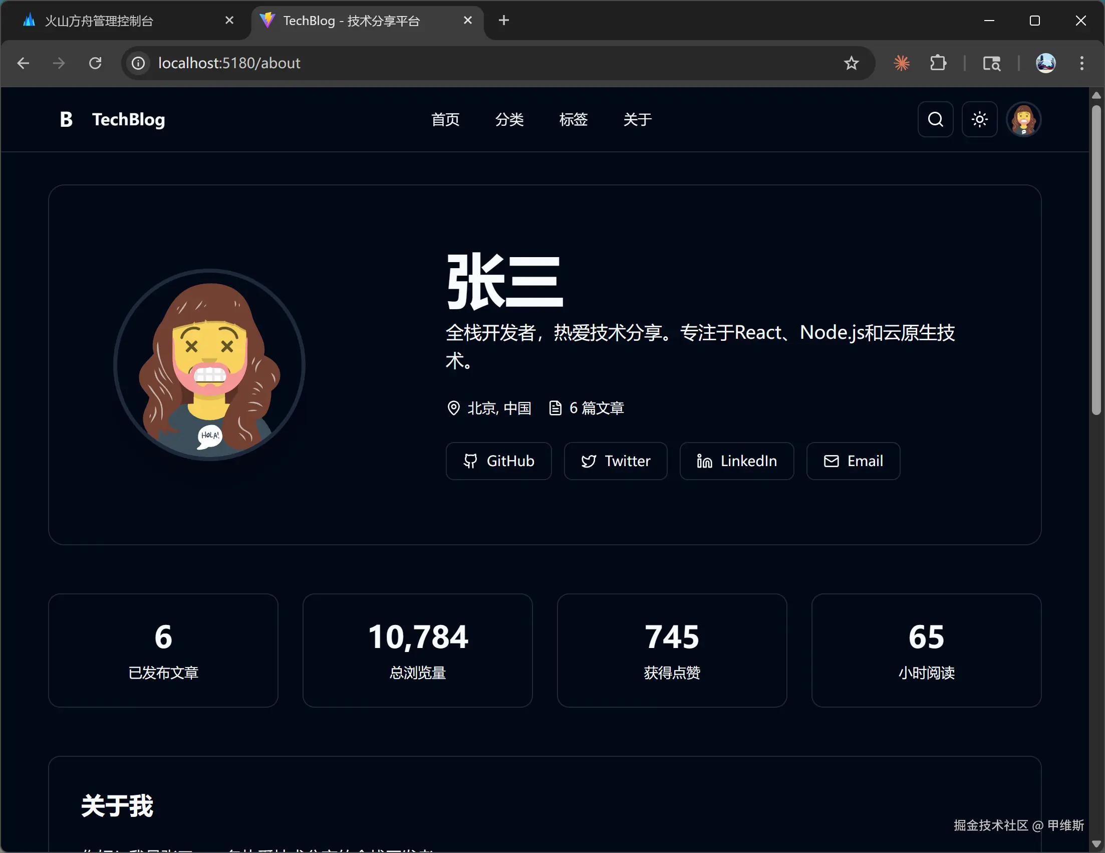Open the search icon in blog header
Viewport: 1105px width, 853px height.
[936, 119]
